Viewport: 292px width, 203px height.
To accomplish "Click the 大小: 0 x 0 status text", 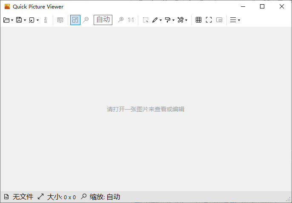I will click(61, 197).
